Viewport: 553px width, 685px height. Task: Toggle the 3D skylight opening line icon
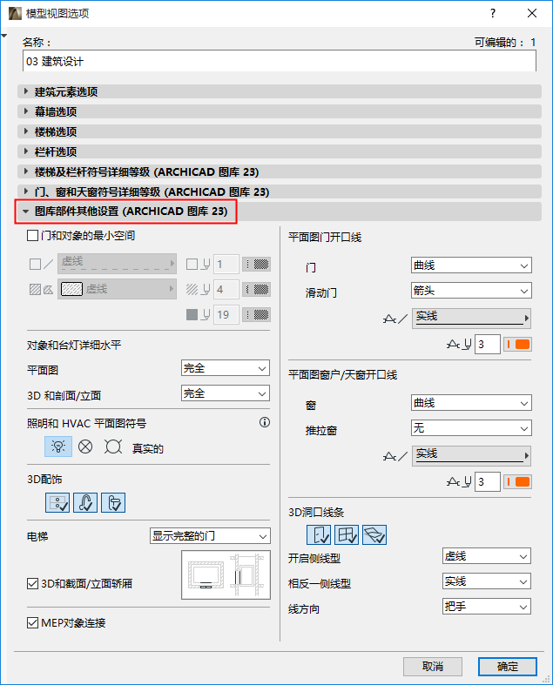pyautogui.click(x=374, y=534)
